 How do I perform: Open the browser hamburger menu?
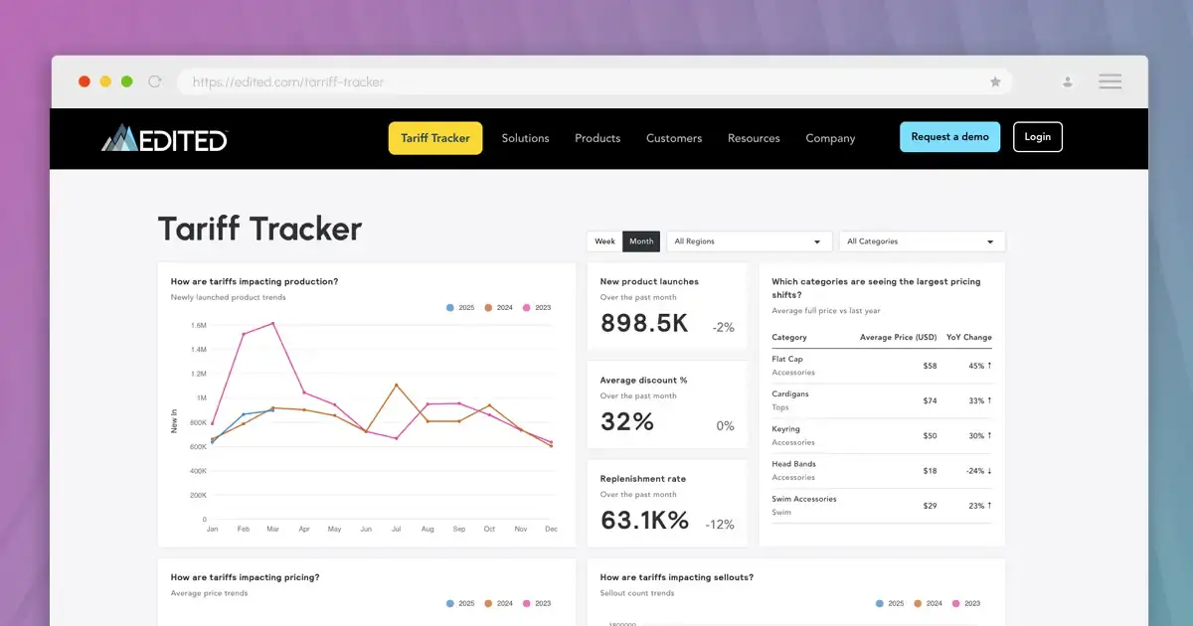1109,81
